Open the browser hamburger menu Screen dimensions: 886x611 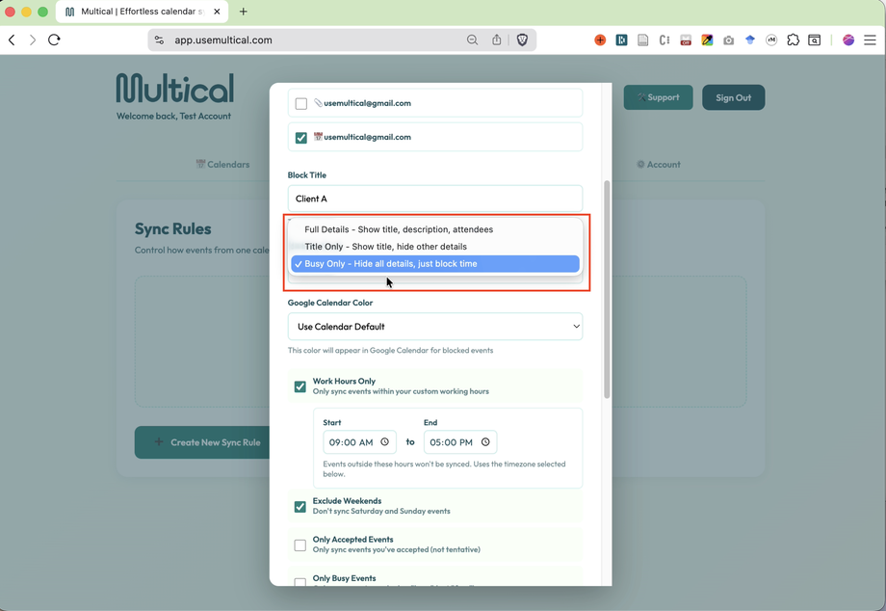point(871,40)
